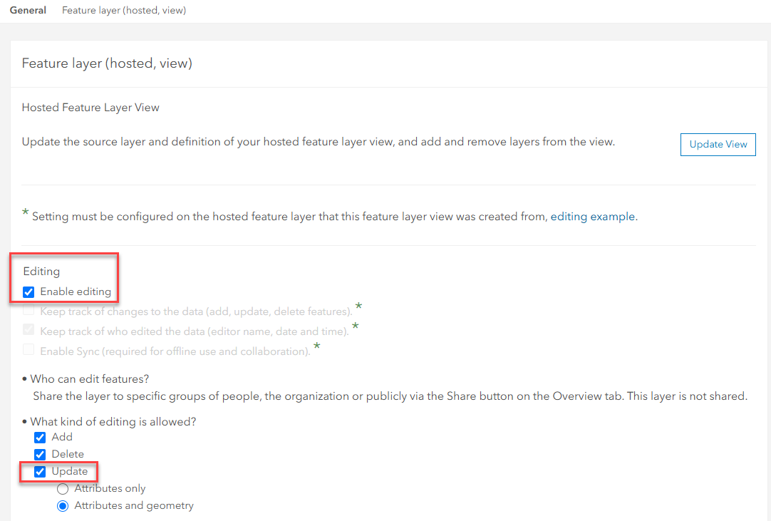
Task: Toggle Keep track of who edited the data
Action: tap(29, 331)
